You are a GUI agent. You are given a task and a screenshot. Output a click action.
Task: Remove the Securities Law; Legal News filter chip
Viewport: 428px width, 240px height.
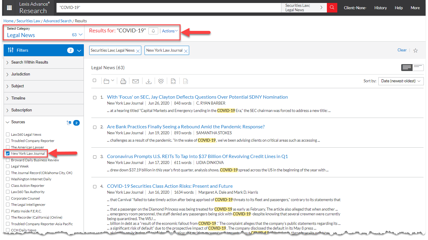coord(138,51)
